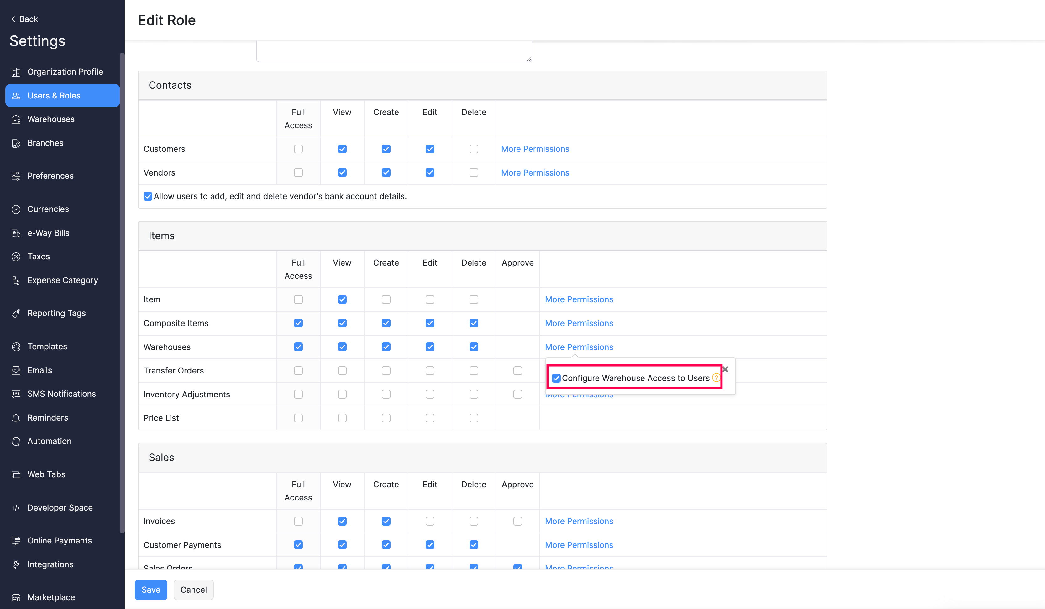Click the help icon next to warehouse access
Screen dimensions: 1045x609
(x=716, y=378)
